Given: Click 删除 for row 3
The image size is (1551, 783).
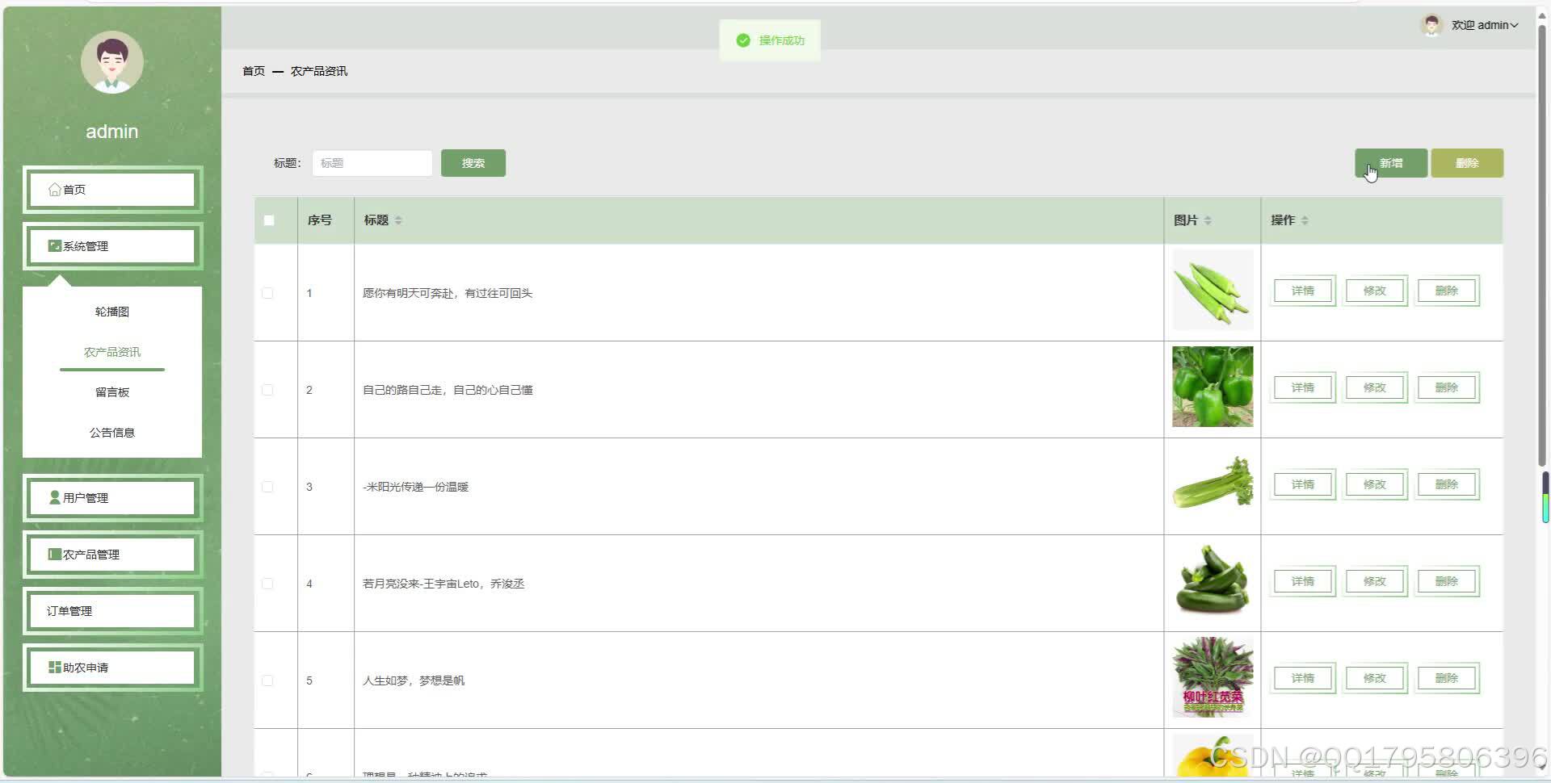Looking at the screenshot, I should click(1447, 484).
